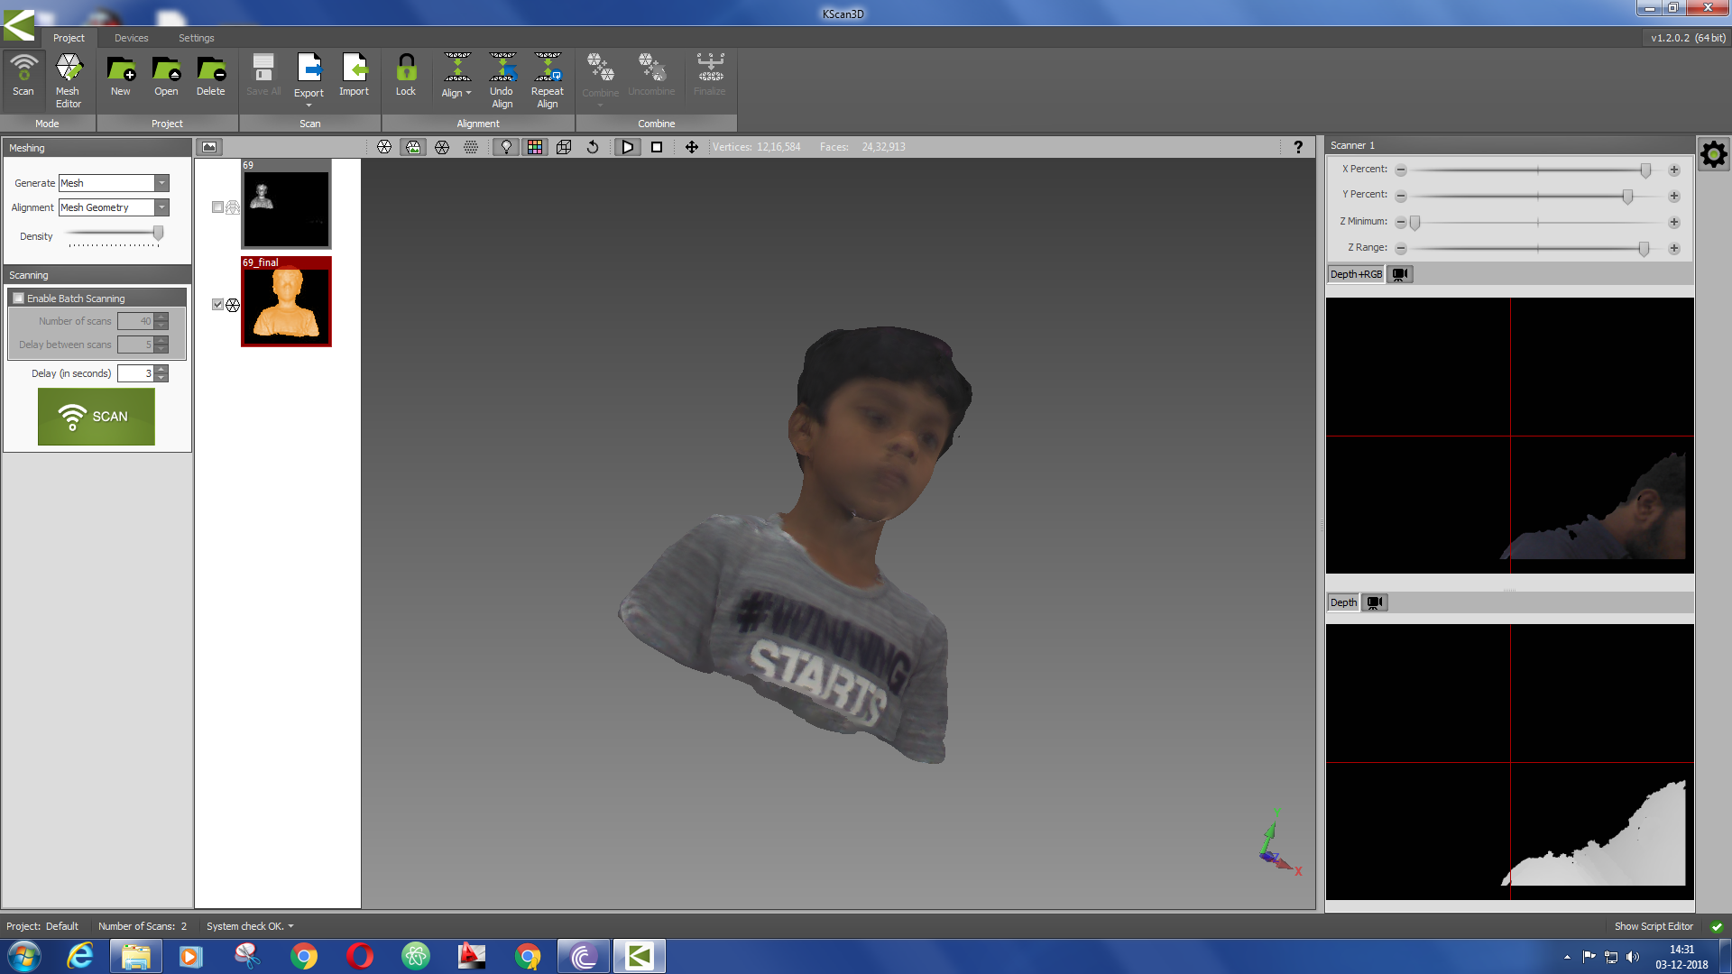Screen dimensions: 1732x974
Task: Uncheck the visibility box for 69_final
Action: [x=217, y=305]
